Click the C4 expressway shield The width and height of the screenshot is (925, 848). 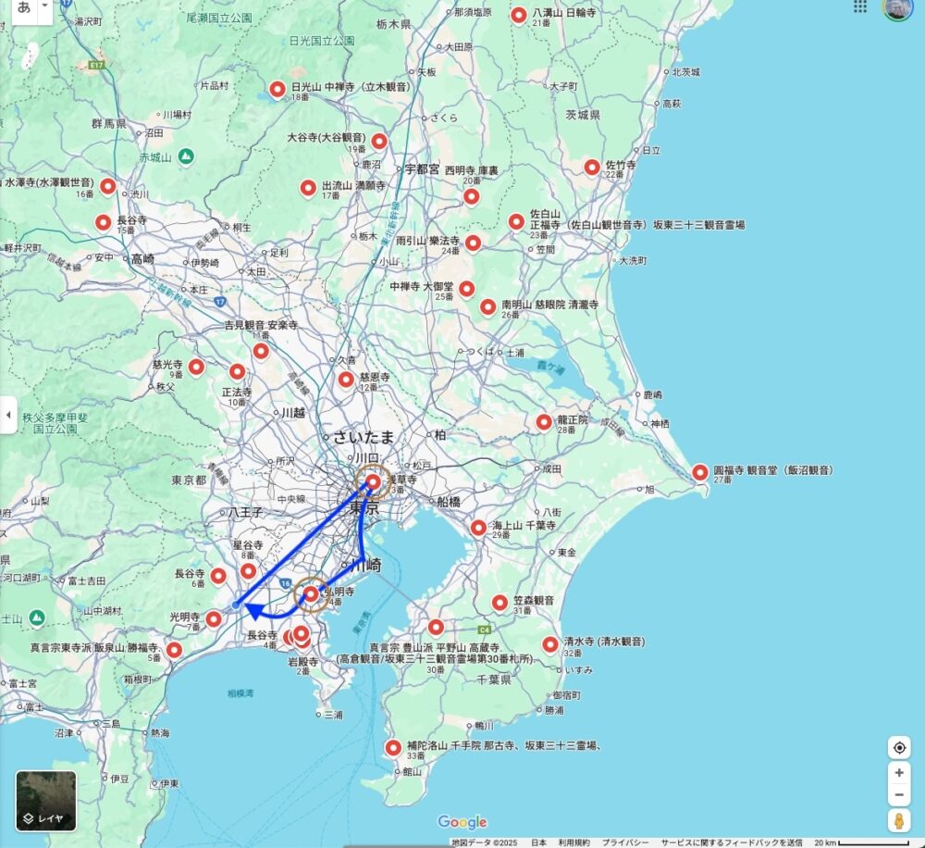[x=485, y=630]
